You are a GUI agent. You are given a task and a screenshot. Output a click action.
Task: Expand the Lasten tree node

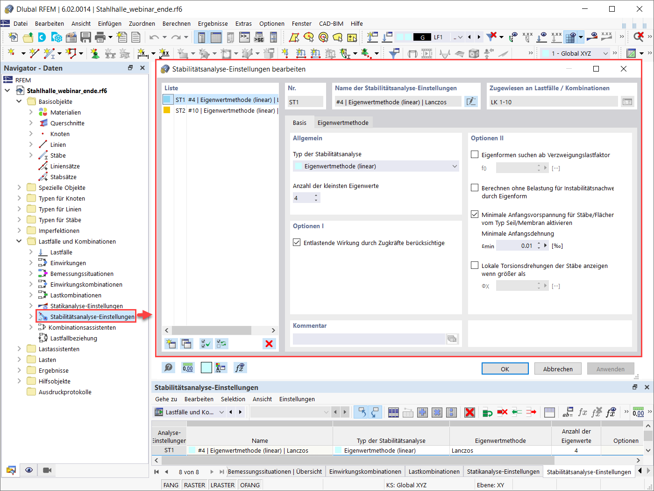19,360
